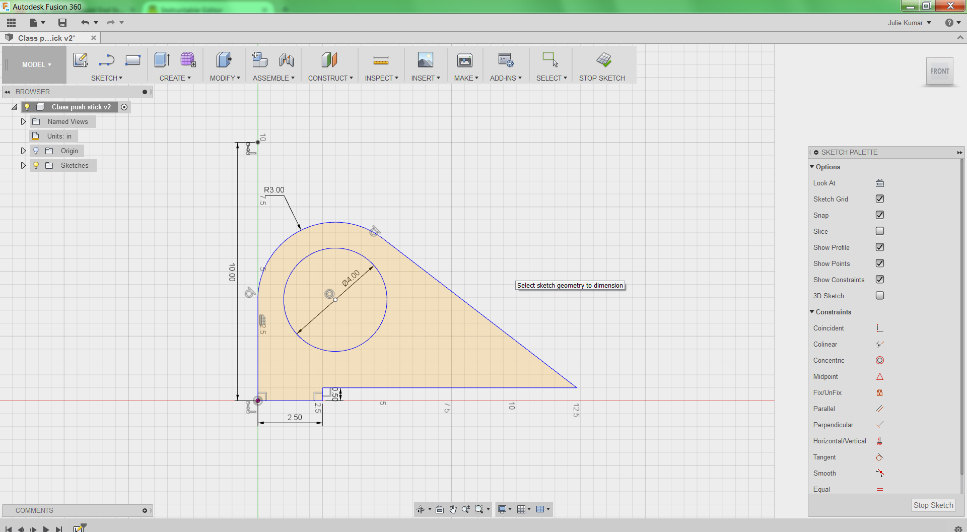Click the Extrude (Press Pull) icon

[x=162, y=60]
